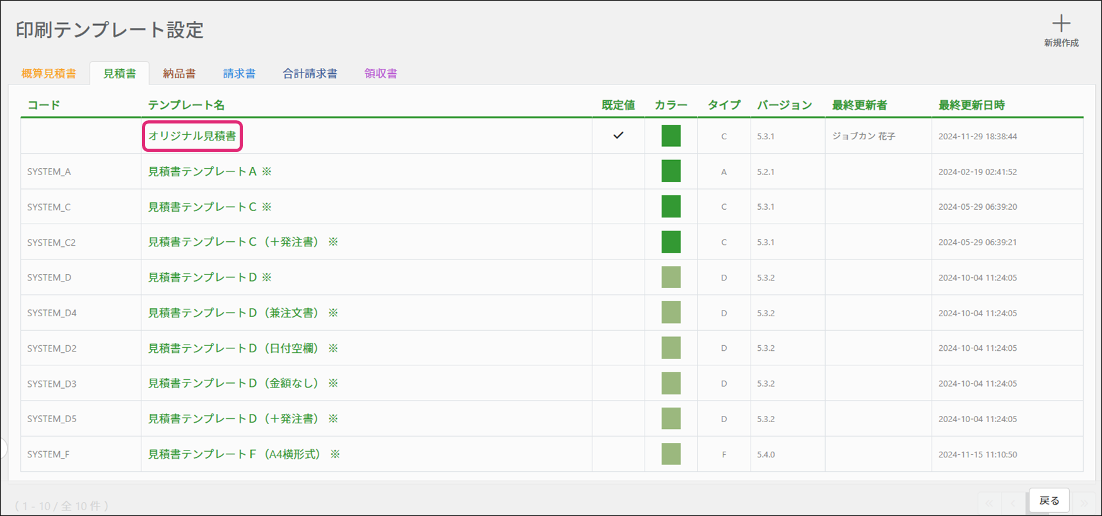This screenshot has height=516, width=1102.
Task: Click the コード column header
Action: [44, 105]
